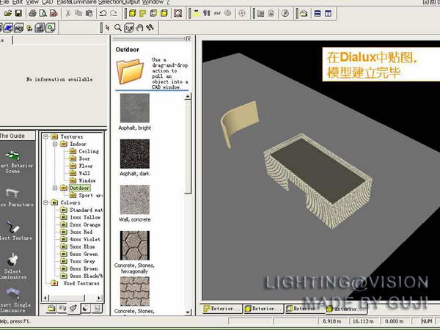Click the Outdoor folder icon in panel
The width and height of the screenshot is (440, 330).
click(x=130, y=71)
